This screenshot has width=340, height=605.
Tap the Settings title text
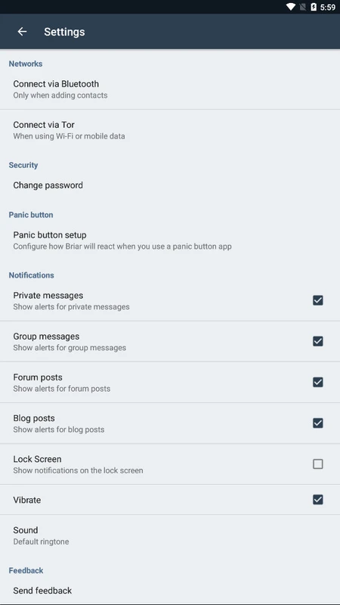point(64,32)
